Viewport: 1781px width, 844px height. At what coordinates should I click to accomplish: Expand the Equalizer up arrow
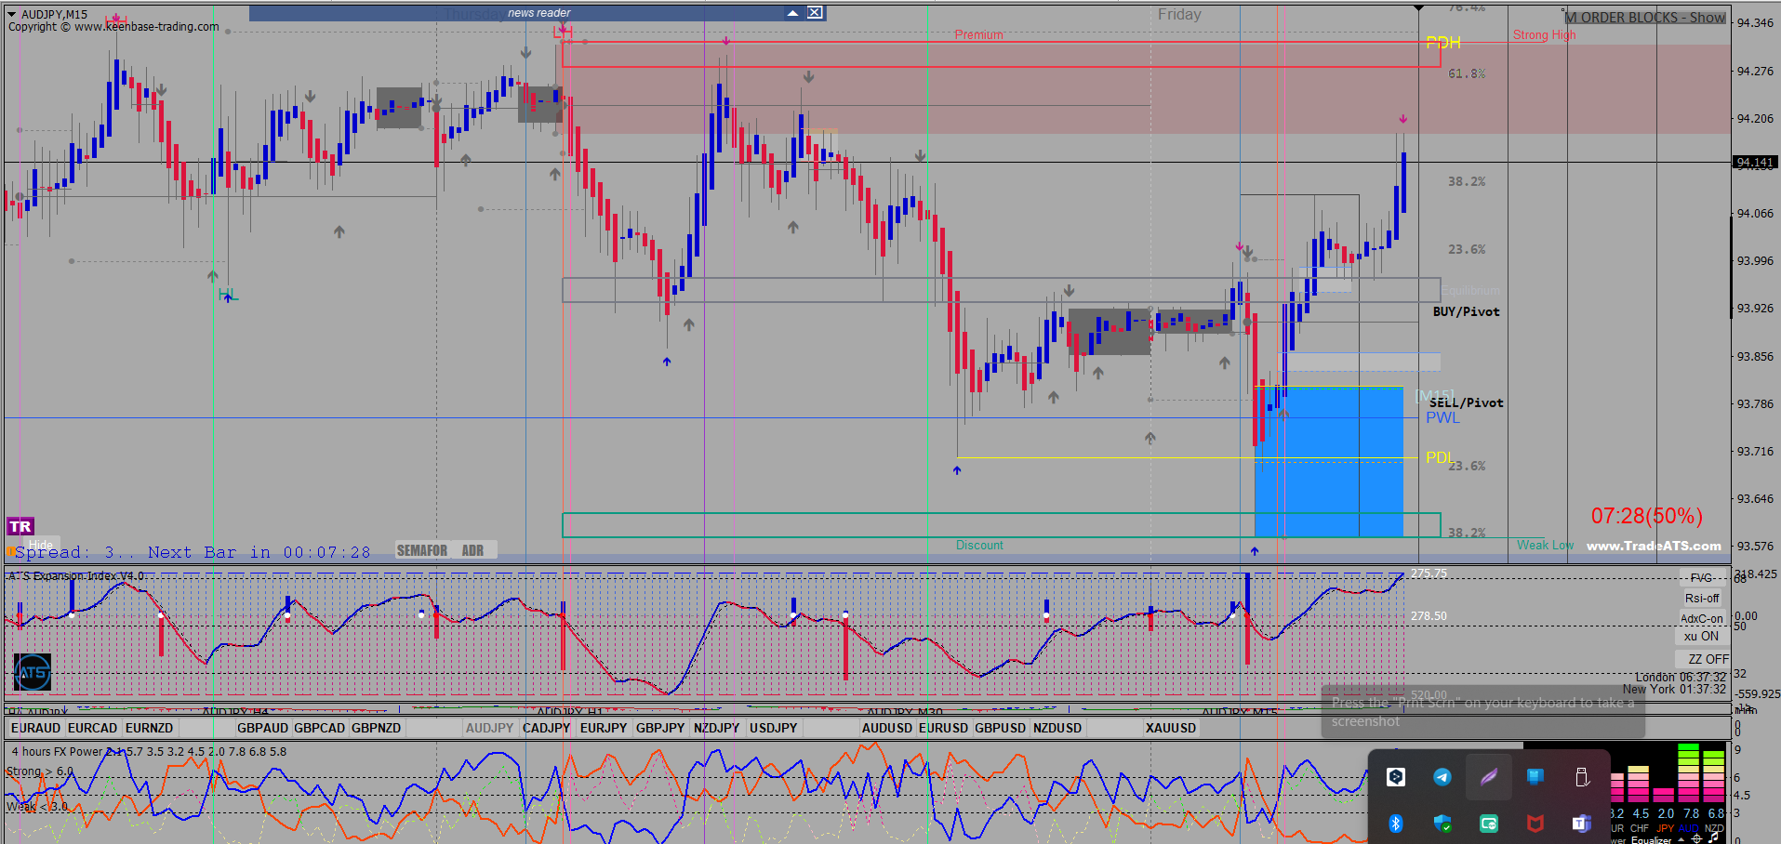click(1681, 839)
